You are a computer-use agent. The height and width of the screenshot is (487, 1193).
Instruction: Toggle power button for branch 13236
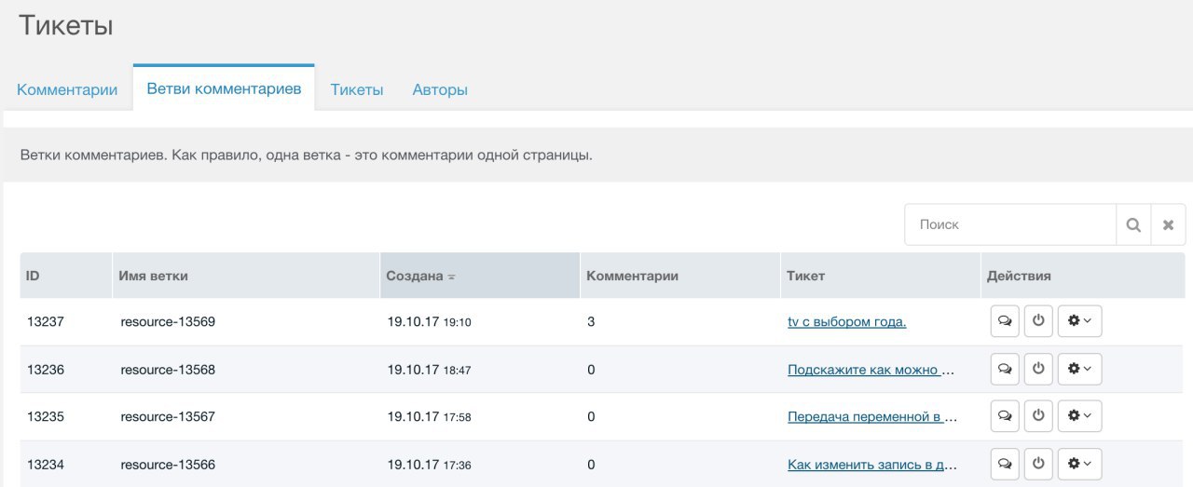coord(1038,369)
